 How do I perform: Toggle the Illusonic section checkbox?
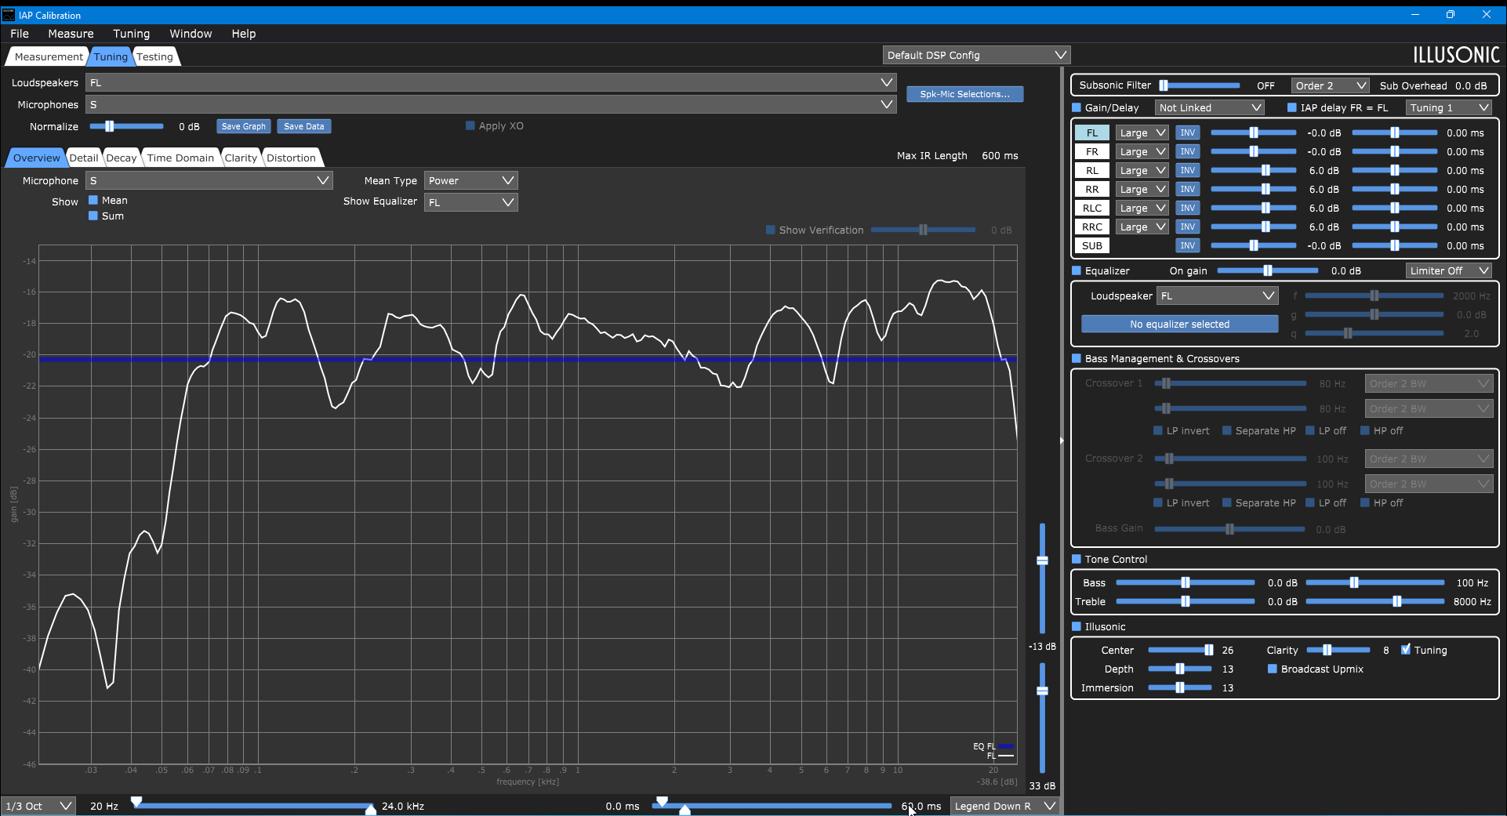pyautogui.click(x=1077, y=626)
